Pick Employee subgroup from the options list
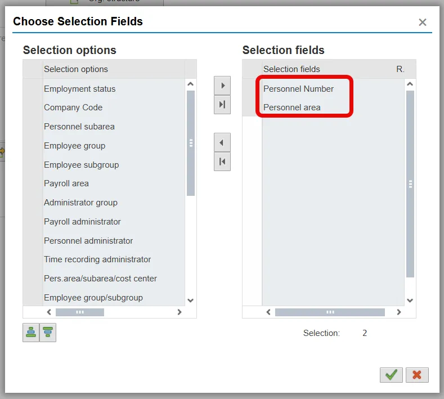444x399 pixels. 81,165
